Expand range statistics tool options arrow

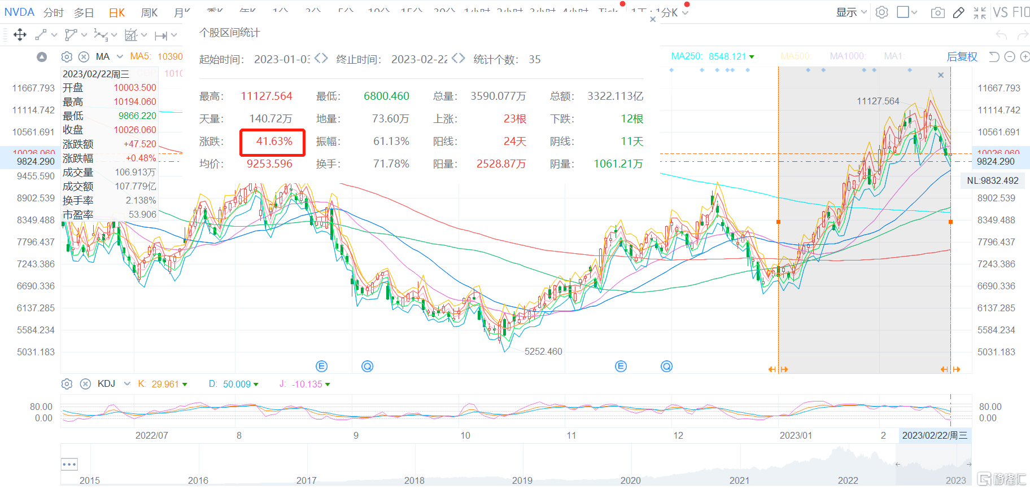[x=174, y=35]
